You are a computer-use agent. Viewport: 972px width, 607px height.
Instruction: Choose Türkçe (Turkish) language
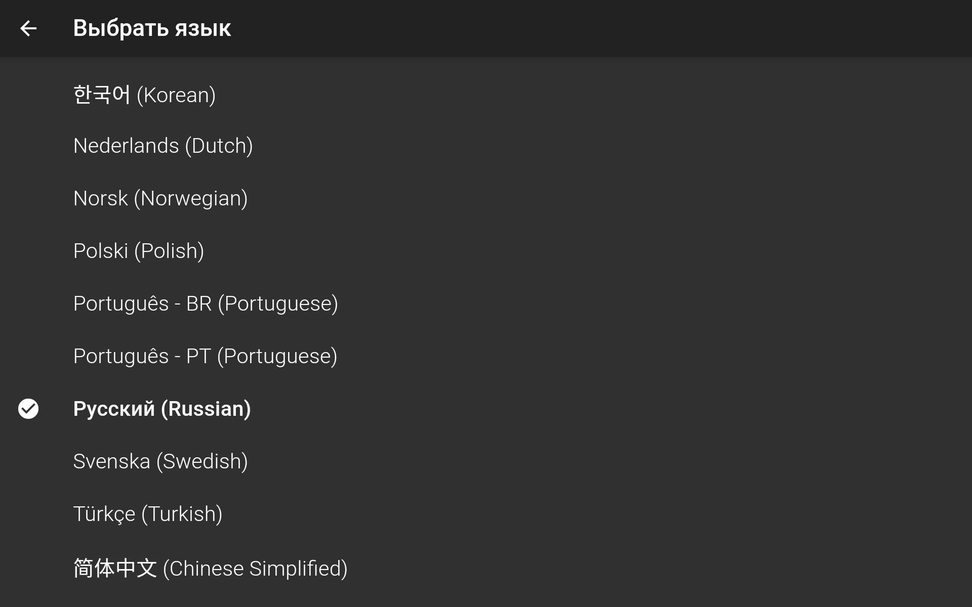click(147, 514)
